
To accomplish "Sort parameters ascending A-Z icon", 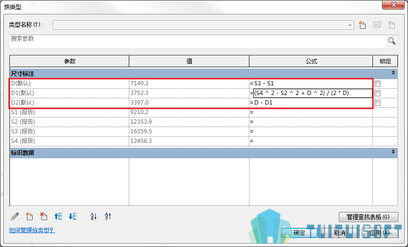I will pyautogui.click(x=93, y=216).
